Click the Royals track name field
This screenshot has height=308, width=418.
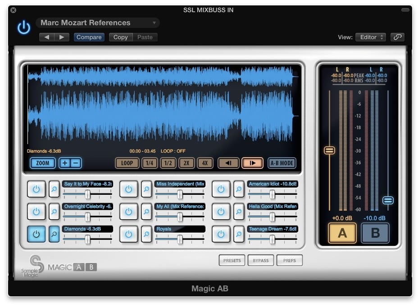pyautogui.click(x=180, y=229)
